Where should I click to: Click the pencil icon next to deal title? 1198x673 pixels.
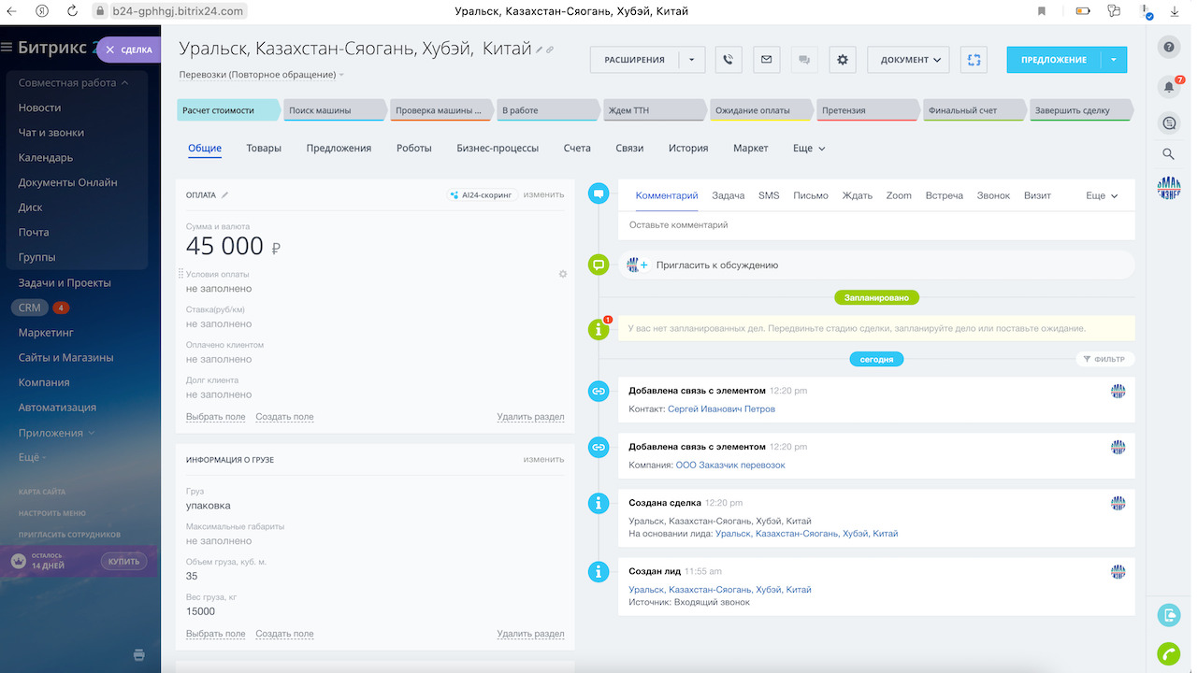[540, 50]
